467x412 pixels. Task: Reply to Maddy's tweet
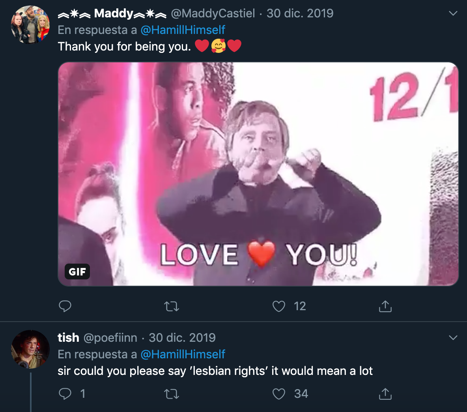65,306
